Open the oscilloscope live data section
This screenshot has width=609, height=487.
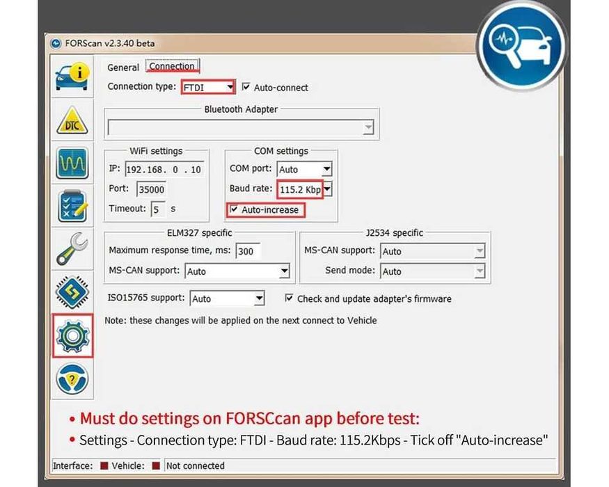[x=72, y=163]
